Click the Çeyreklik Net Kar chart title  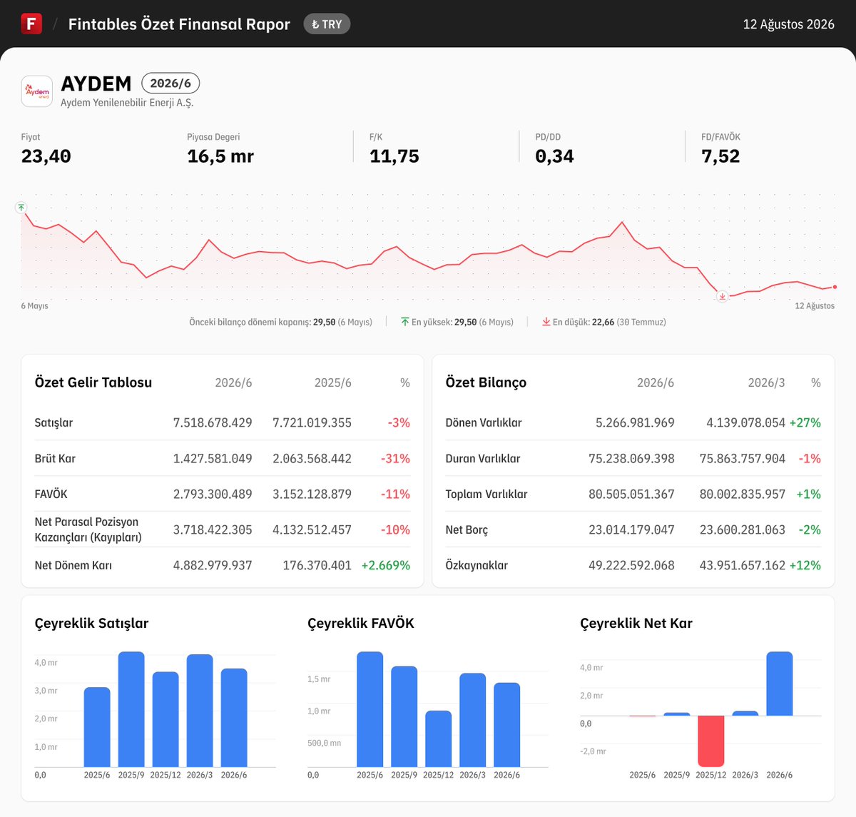636,623
